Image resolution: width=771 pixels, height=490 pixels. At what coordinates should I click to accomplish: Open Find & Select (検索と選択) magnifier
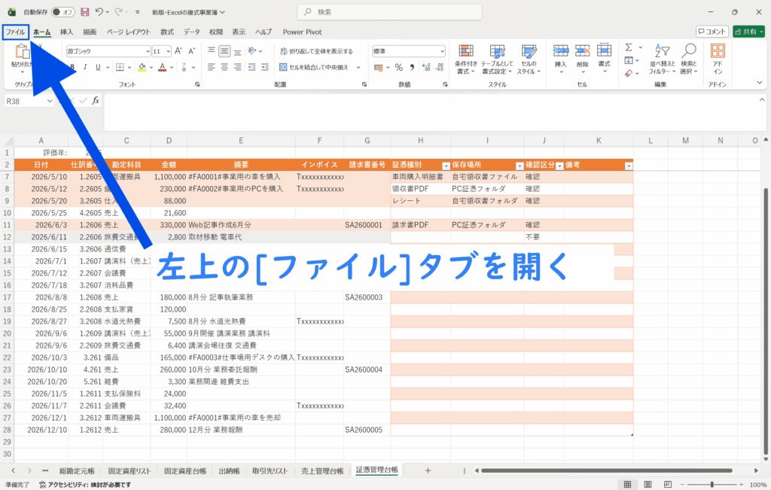(688, 58)
